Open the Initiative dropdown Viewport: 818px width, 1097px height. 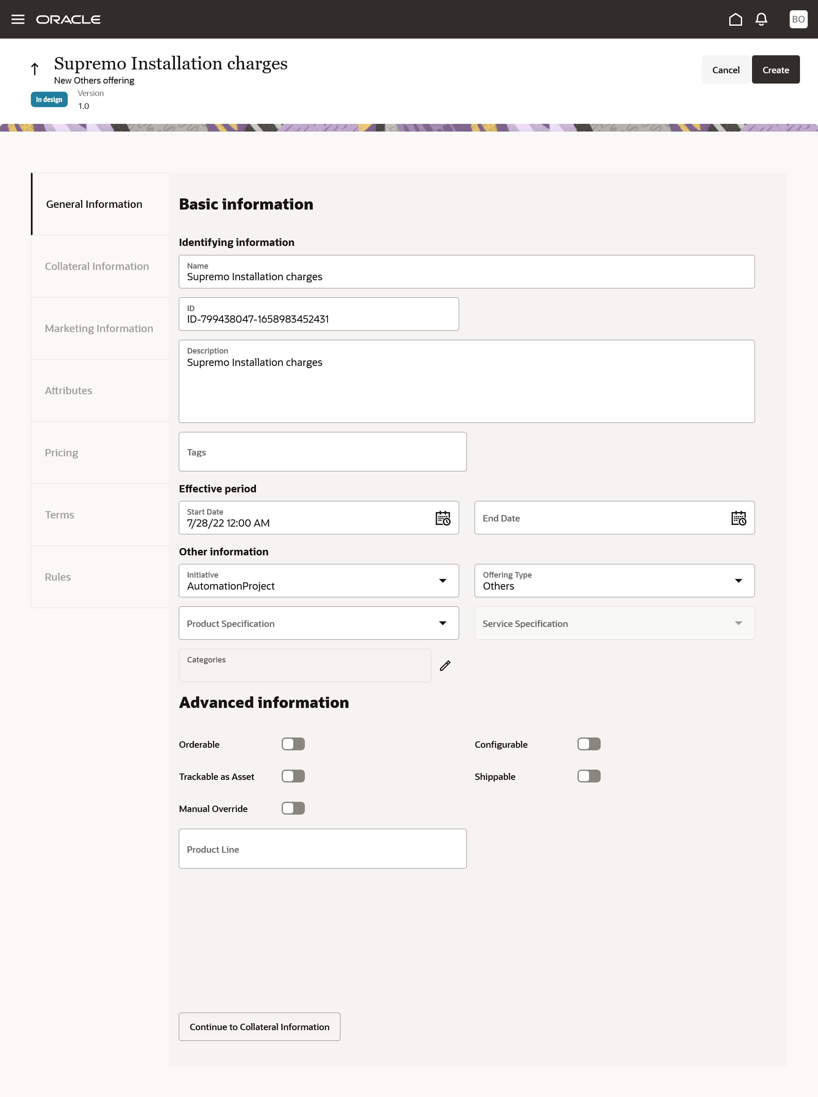(x=443, y=580)
